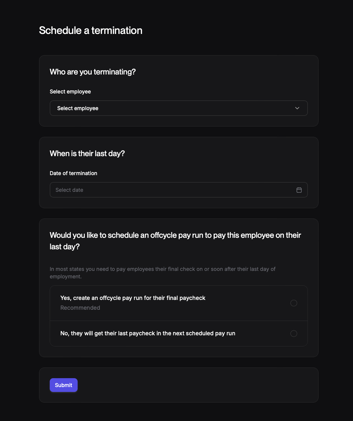Viewport: 353px width, 421px height.
Task: Submit the termination form
Action: pyautogui.click(x=64, y=385)
